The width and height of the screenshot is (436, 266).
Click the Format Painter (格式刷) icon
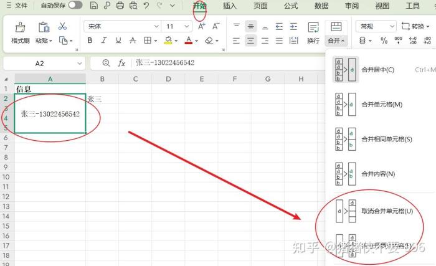pos(20,27)
